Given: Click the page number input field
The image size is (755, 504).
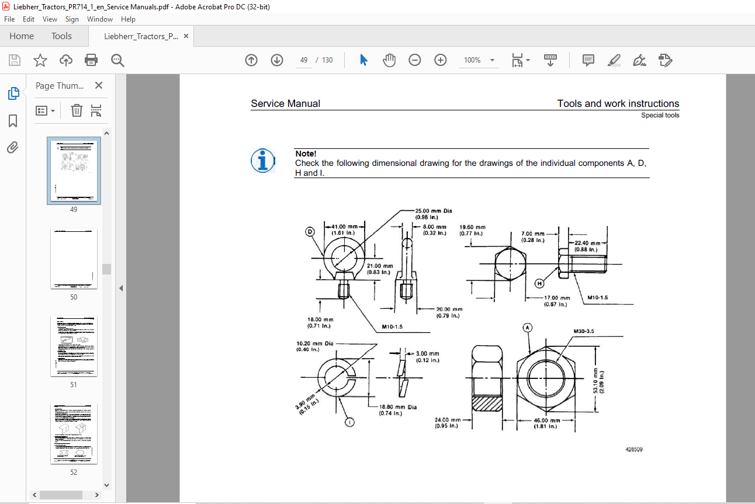Looking at the screenshot, I should click(x=304, y=60).
